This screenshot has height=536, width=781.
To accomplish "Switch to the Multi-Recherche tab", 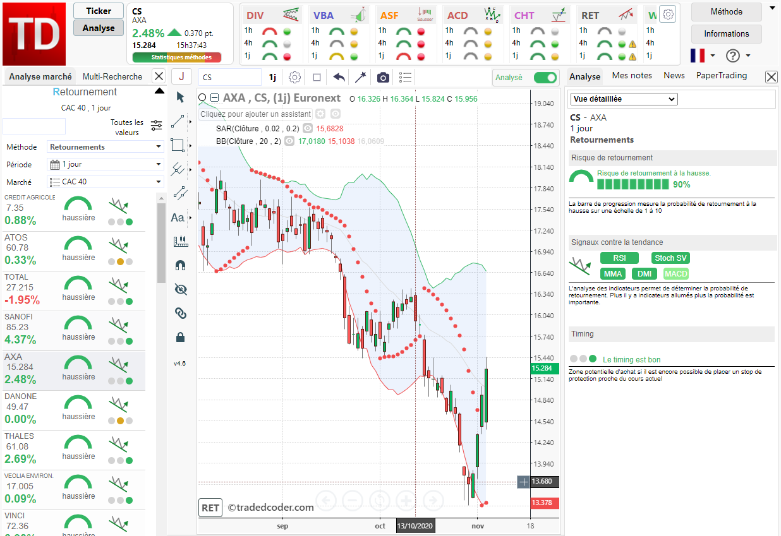I will [112, 76].
